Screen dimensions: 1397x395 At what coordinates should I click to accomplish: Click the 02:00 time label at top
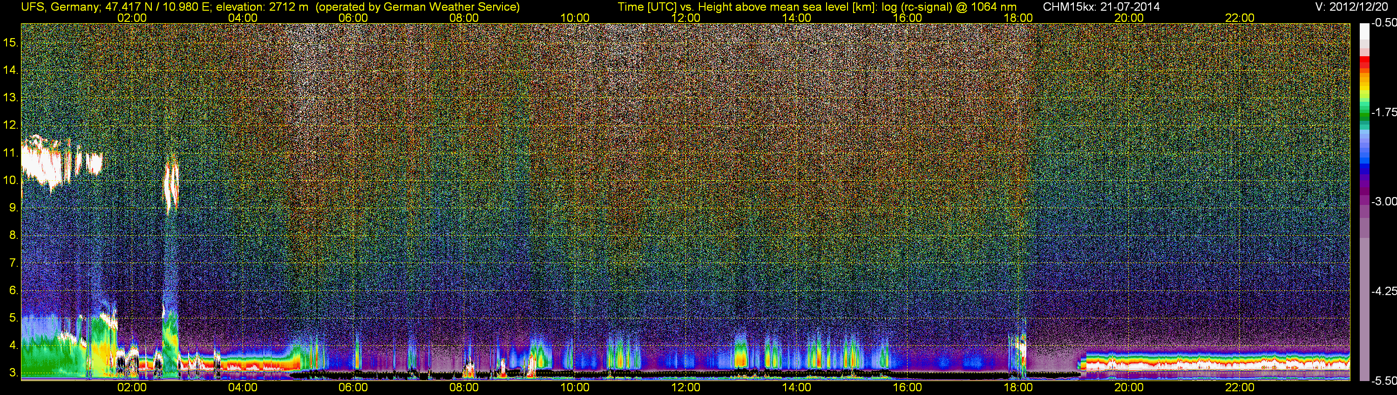point(132,18)
